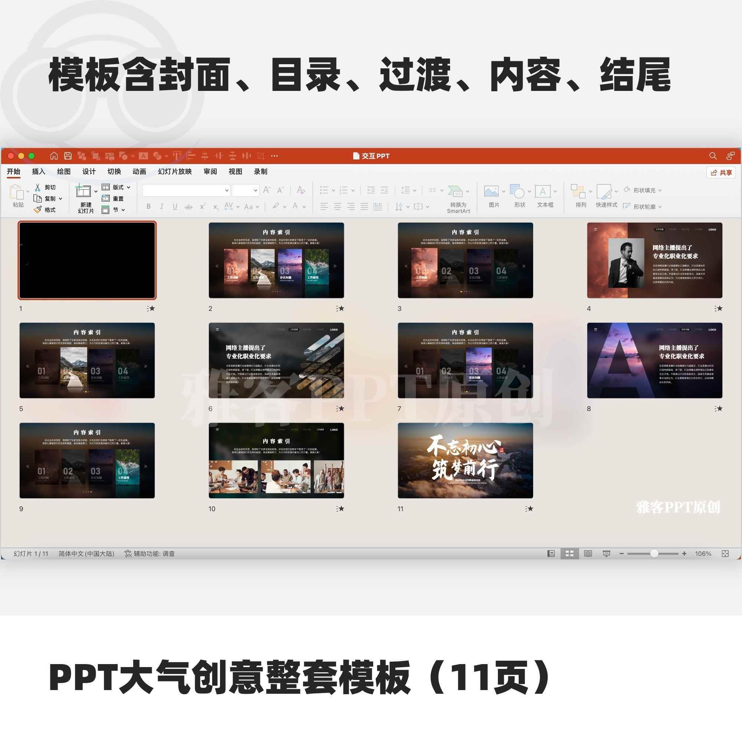
Task: Click the crop icon in title bar
Action: (261, 156)
